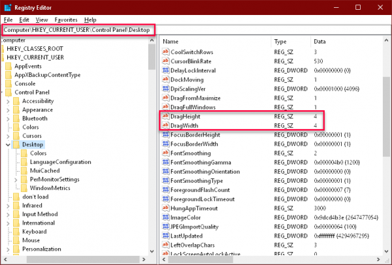Click the ImageColor data value 0x9dcd4b3e
392x265 pixels.
pos(346,217)
